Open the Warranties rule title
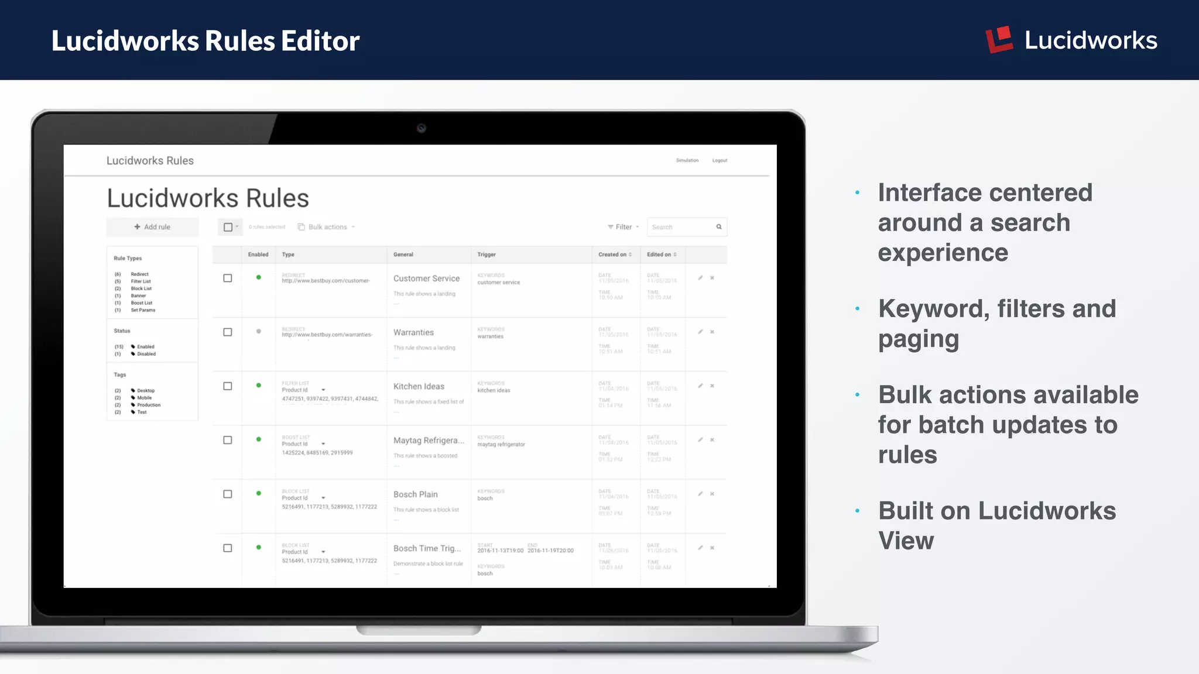The image size is (1199, 674). pos(413,332)
